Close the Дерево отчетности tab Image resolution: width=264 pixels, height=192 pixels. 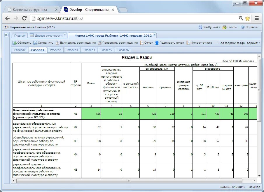point(65,34)
